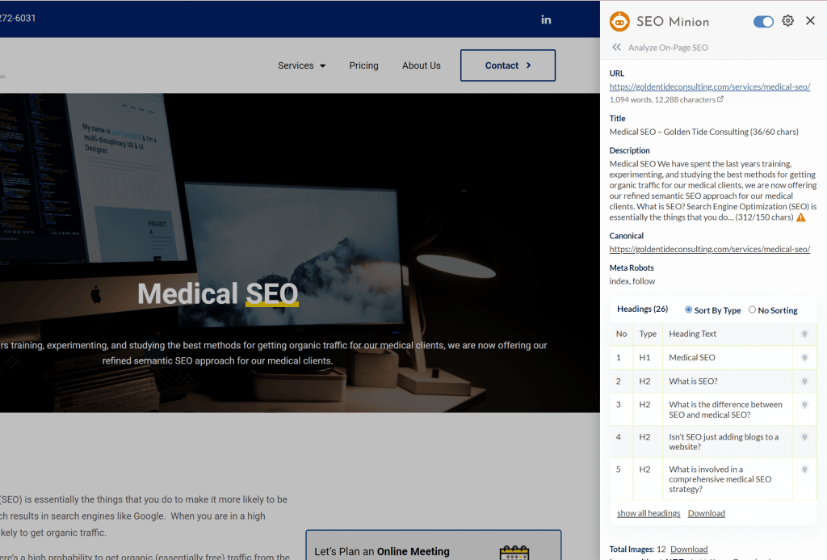Viewport: 827px width, 560px height.
Task: Close the SEO Minion panel
Action: pos(810,21)
